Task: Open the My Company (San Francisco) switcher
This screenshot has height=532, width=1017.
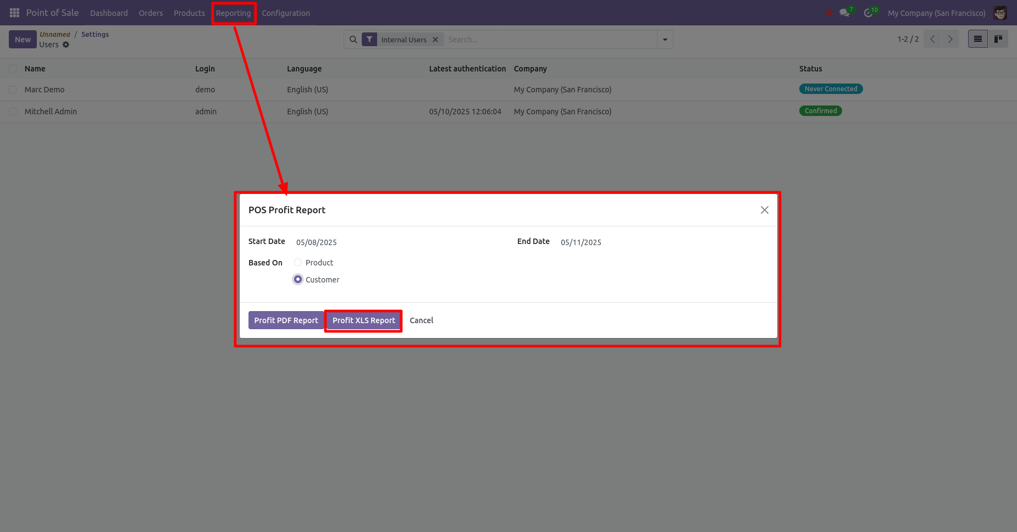Action: point(937,13)
